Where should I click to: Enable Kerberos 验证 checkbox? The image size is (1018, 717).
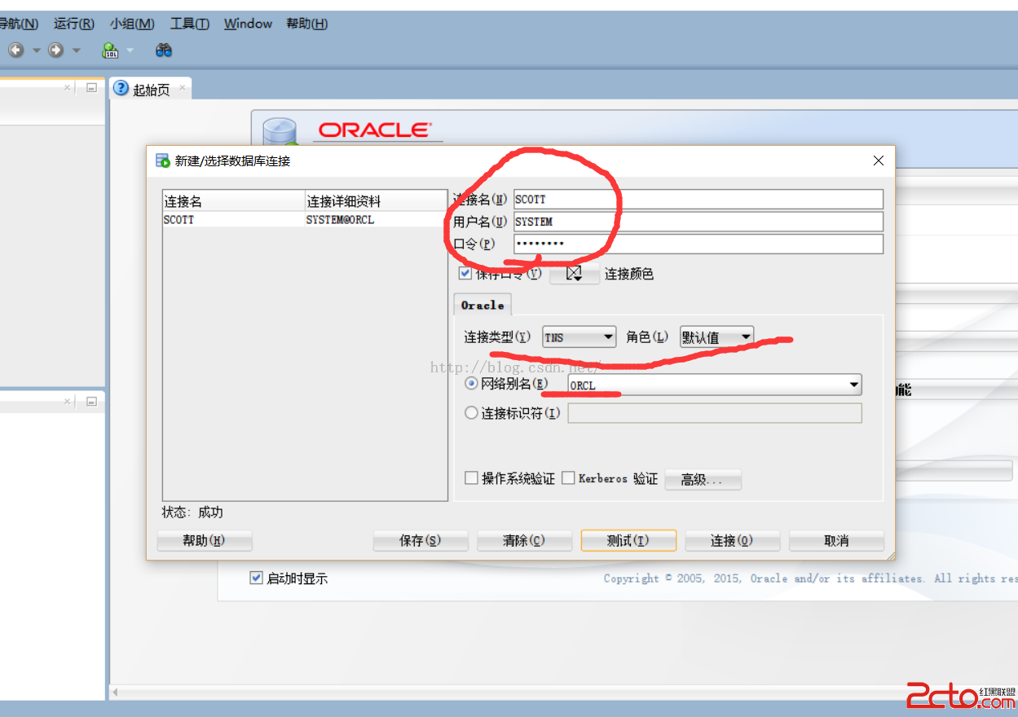pos(569,478)
